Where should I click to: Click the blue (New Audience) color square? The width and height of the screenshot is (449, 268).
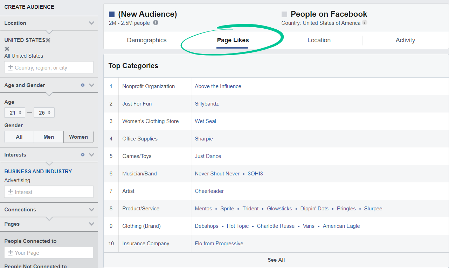(112, 14)
